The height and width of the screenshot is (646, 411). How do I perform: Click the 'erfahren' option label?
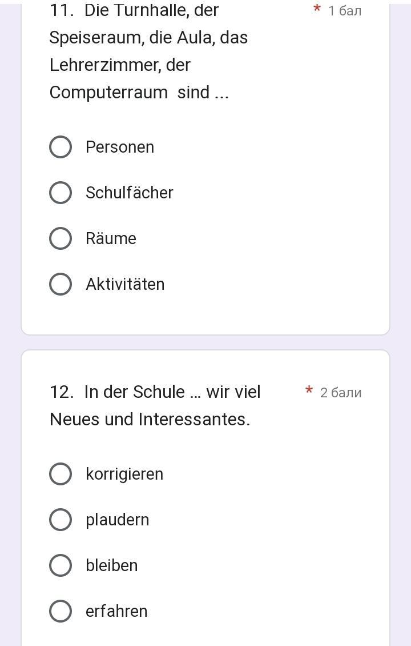click(116, 611)
